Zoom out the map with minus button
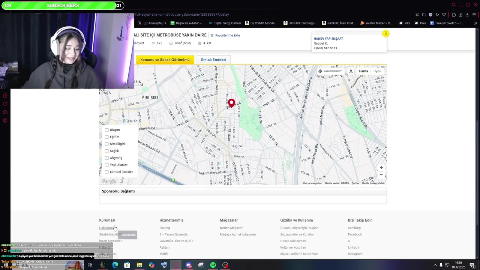Screen dimensions: 480x270 click(381, 175)
